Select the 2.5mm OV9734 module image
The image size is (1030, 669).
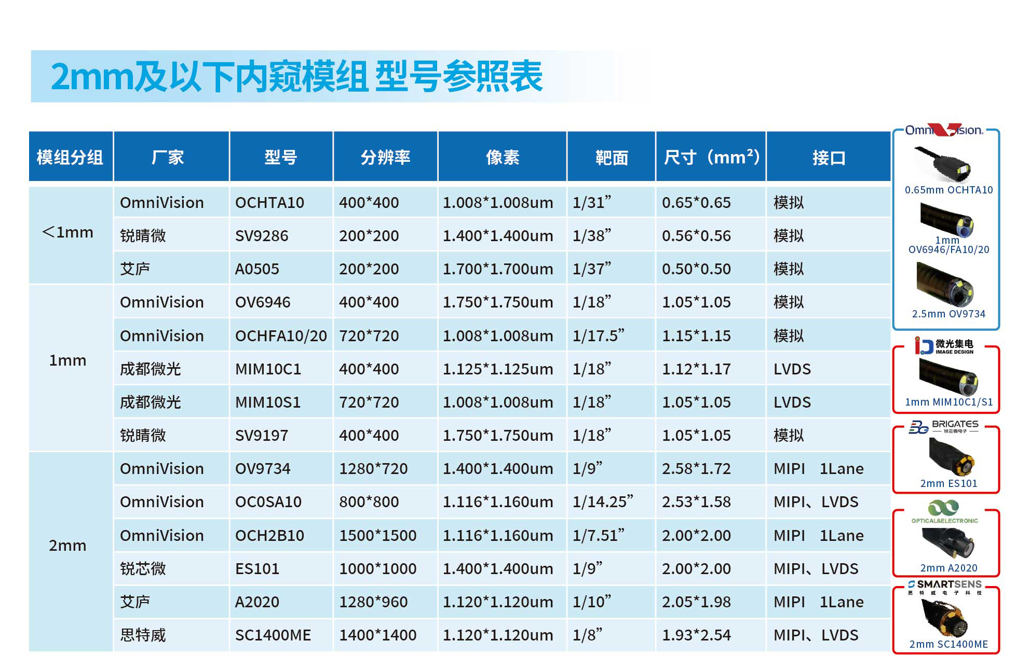point(945,285)
